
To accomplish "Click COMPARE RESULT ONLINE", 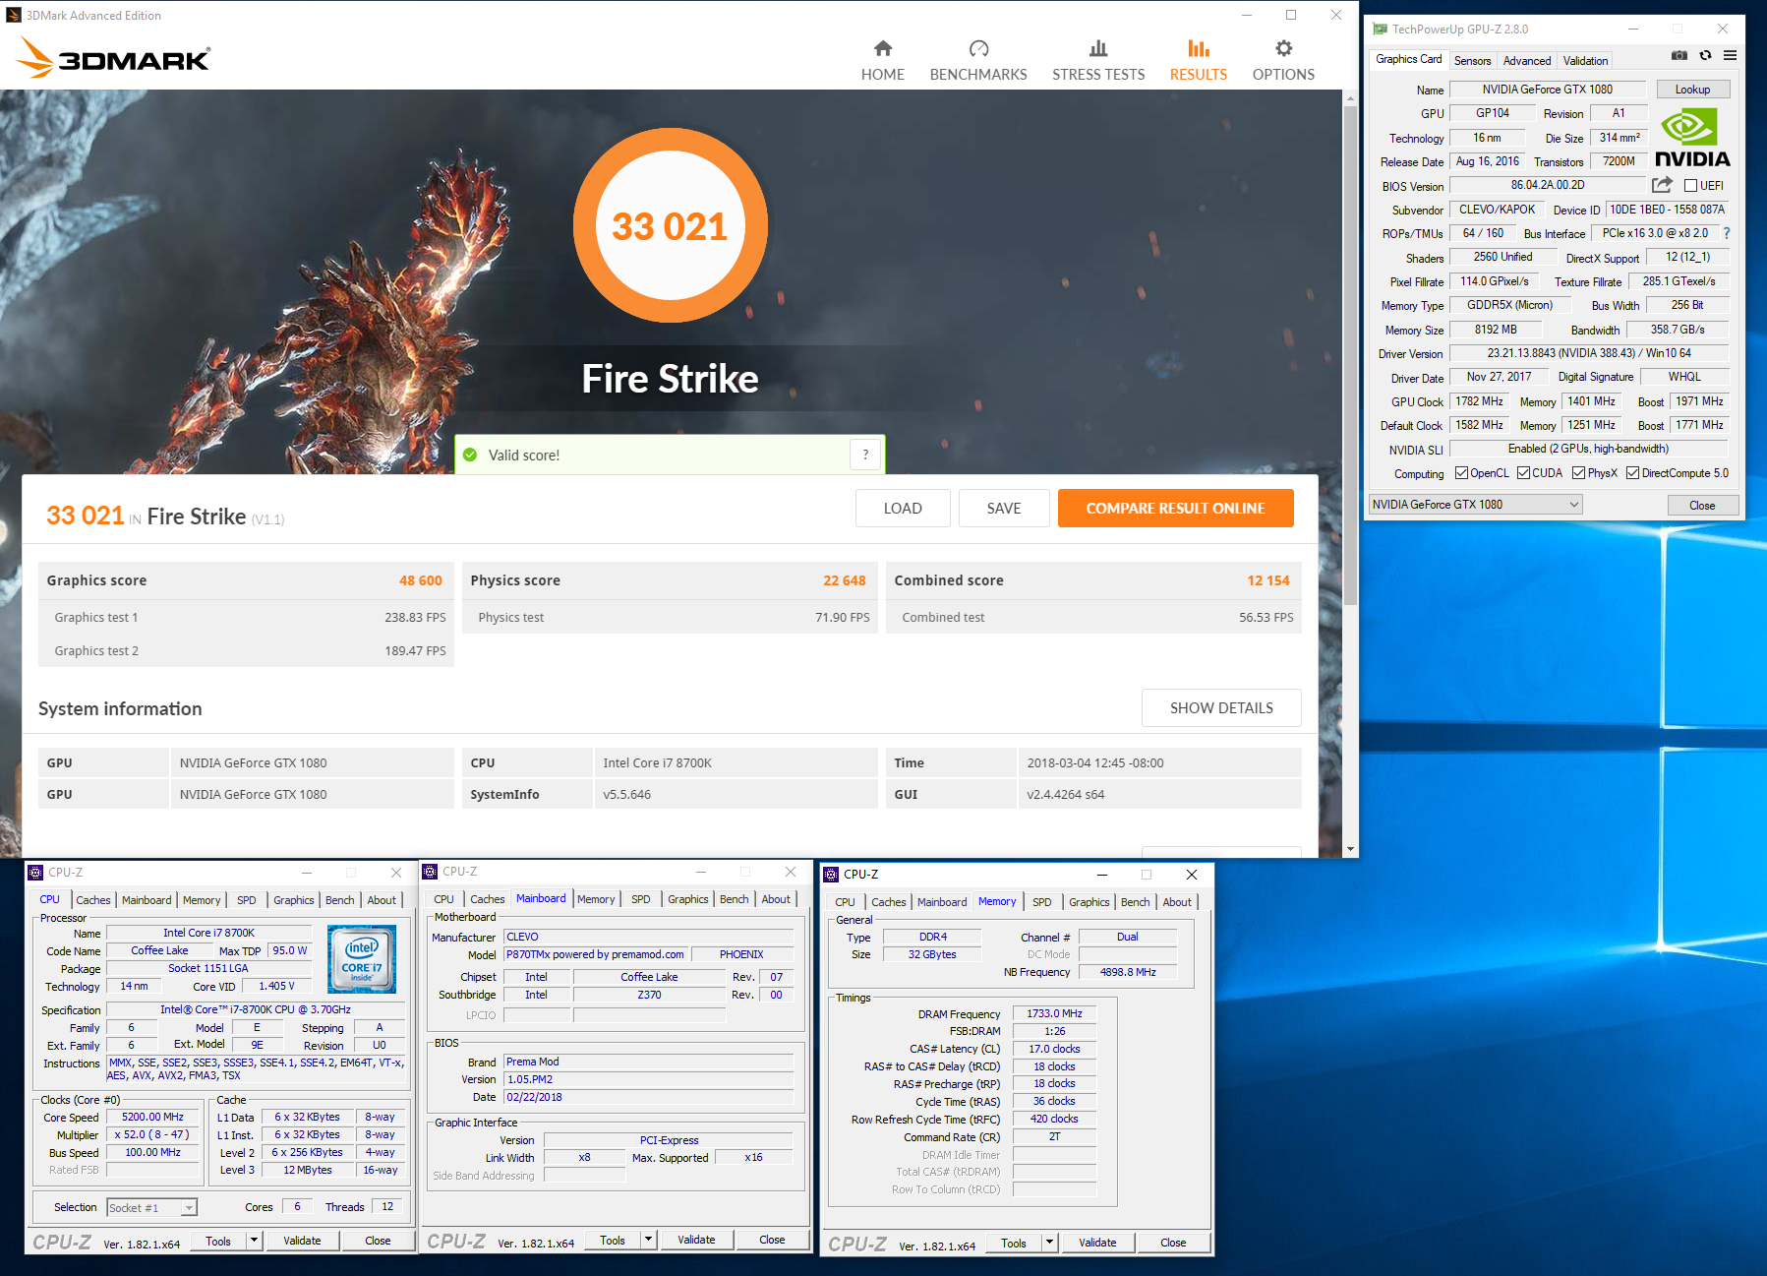I will tap(1175, 509).
